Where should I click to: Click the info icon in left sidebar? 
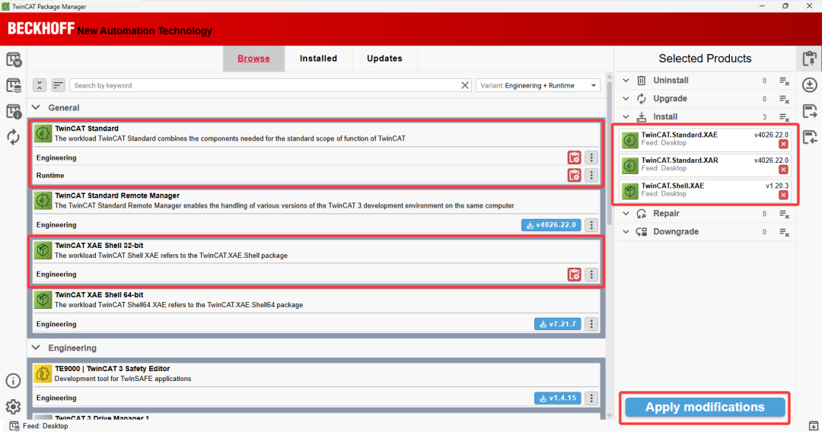[x=13, y=381]
